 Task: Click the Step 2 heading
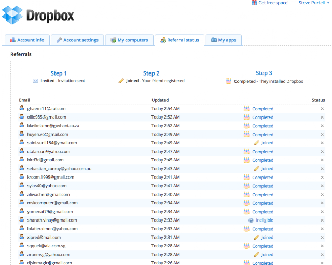(x=151, y=73)
